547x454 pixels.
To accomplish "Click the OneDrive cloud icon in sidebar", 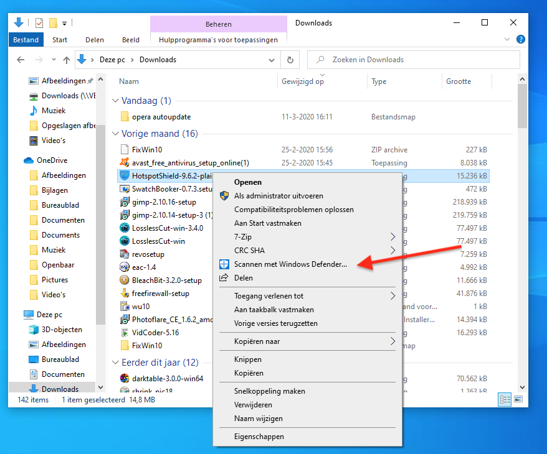I will coord(29,160).
